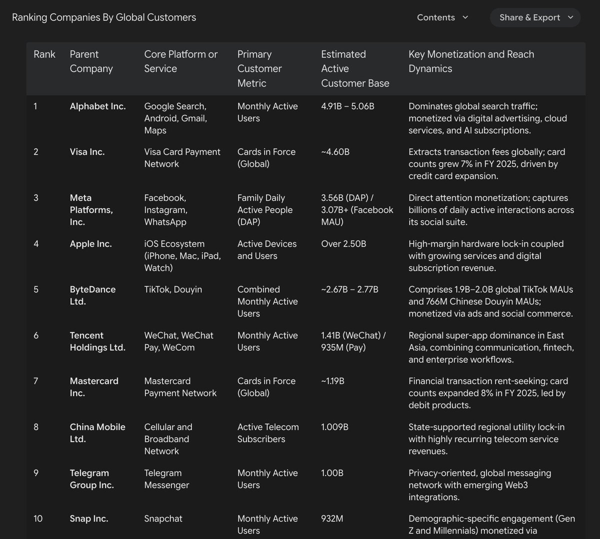
Task: Click the 'Ranking Companies By Global Customers' title
Action: [x=104, y=17]
